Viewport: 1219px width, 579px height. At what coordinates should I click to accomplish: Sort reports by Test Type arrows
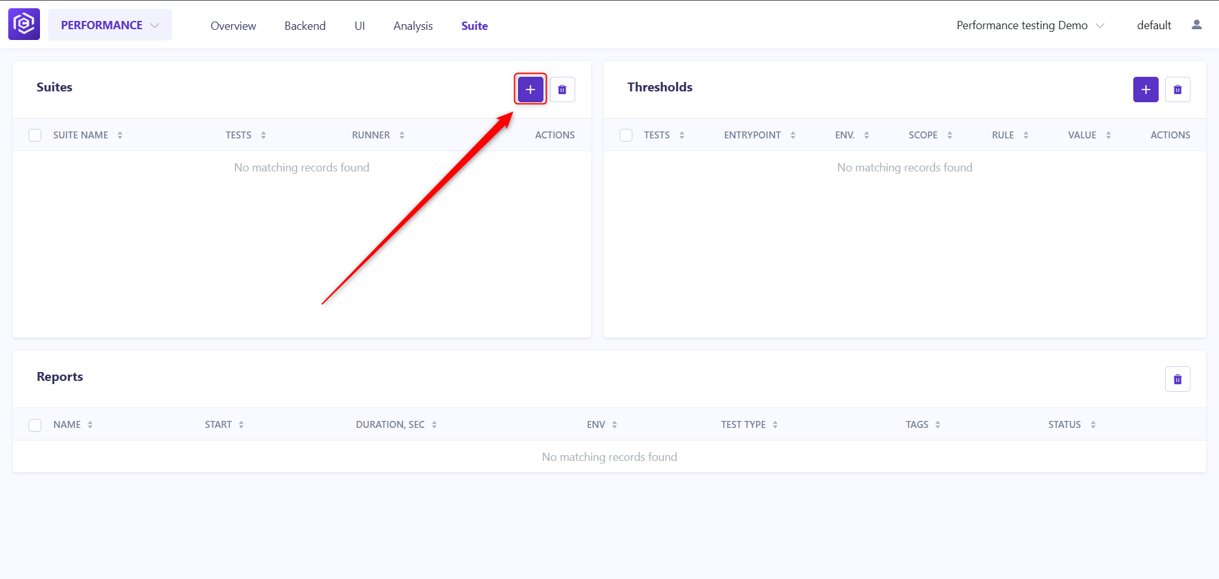pos(775,425)
